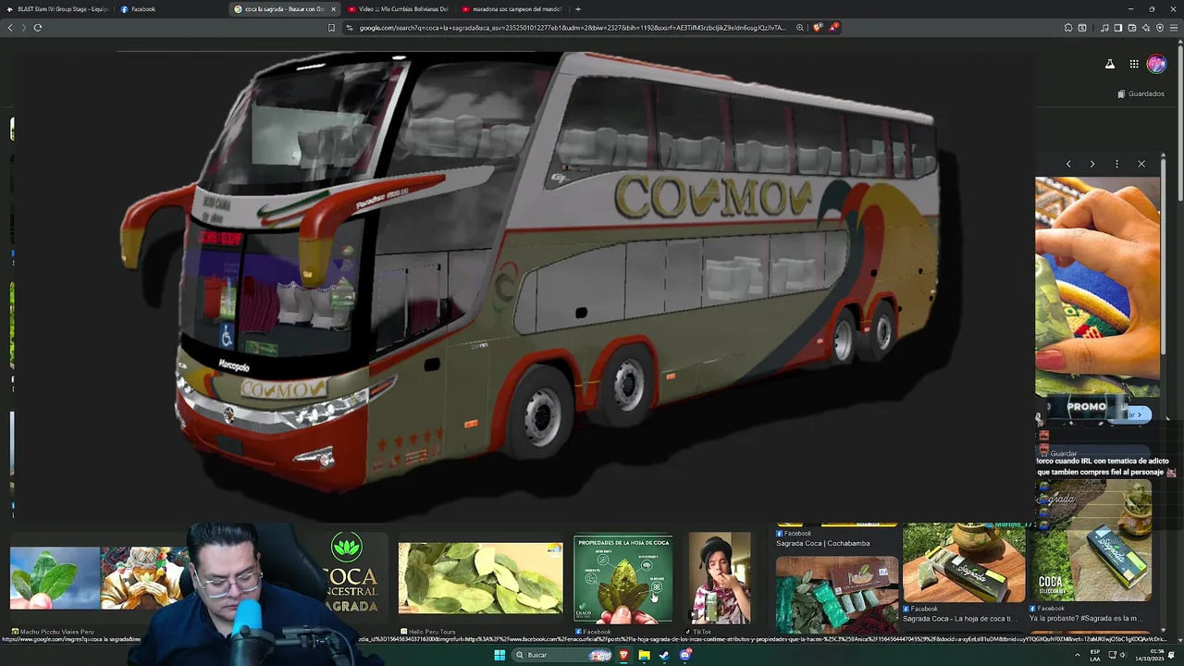Screen dimensions: 1184x666
Task: Open the volume control in system tray
Action: tap(1123, 655)
